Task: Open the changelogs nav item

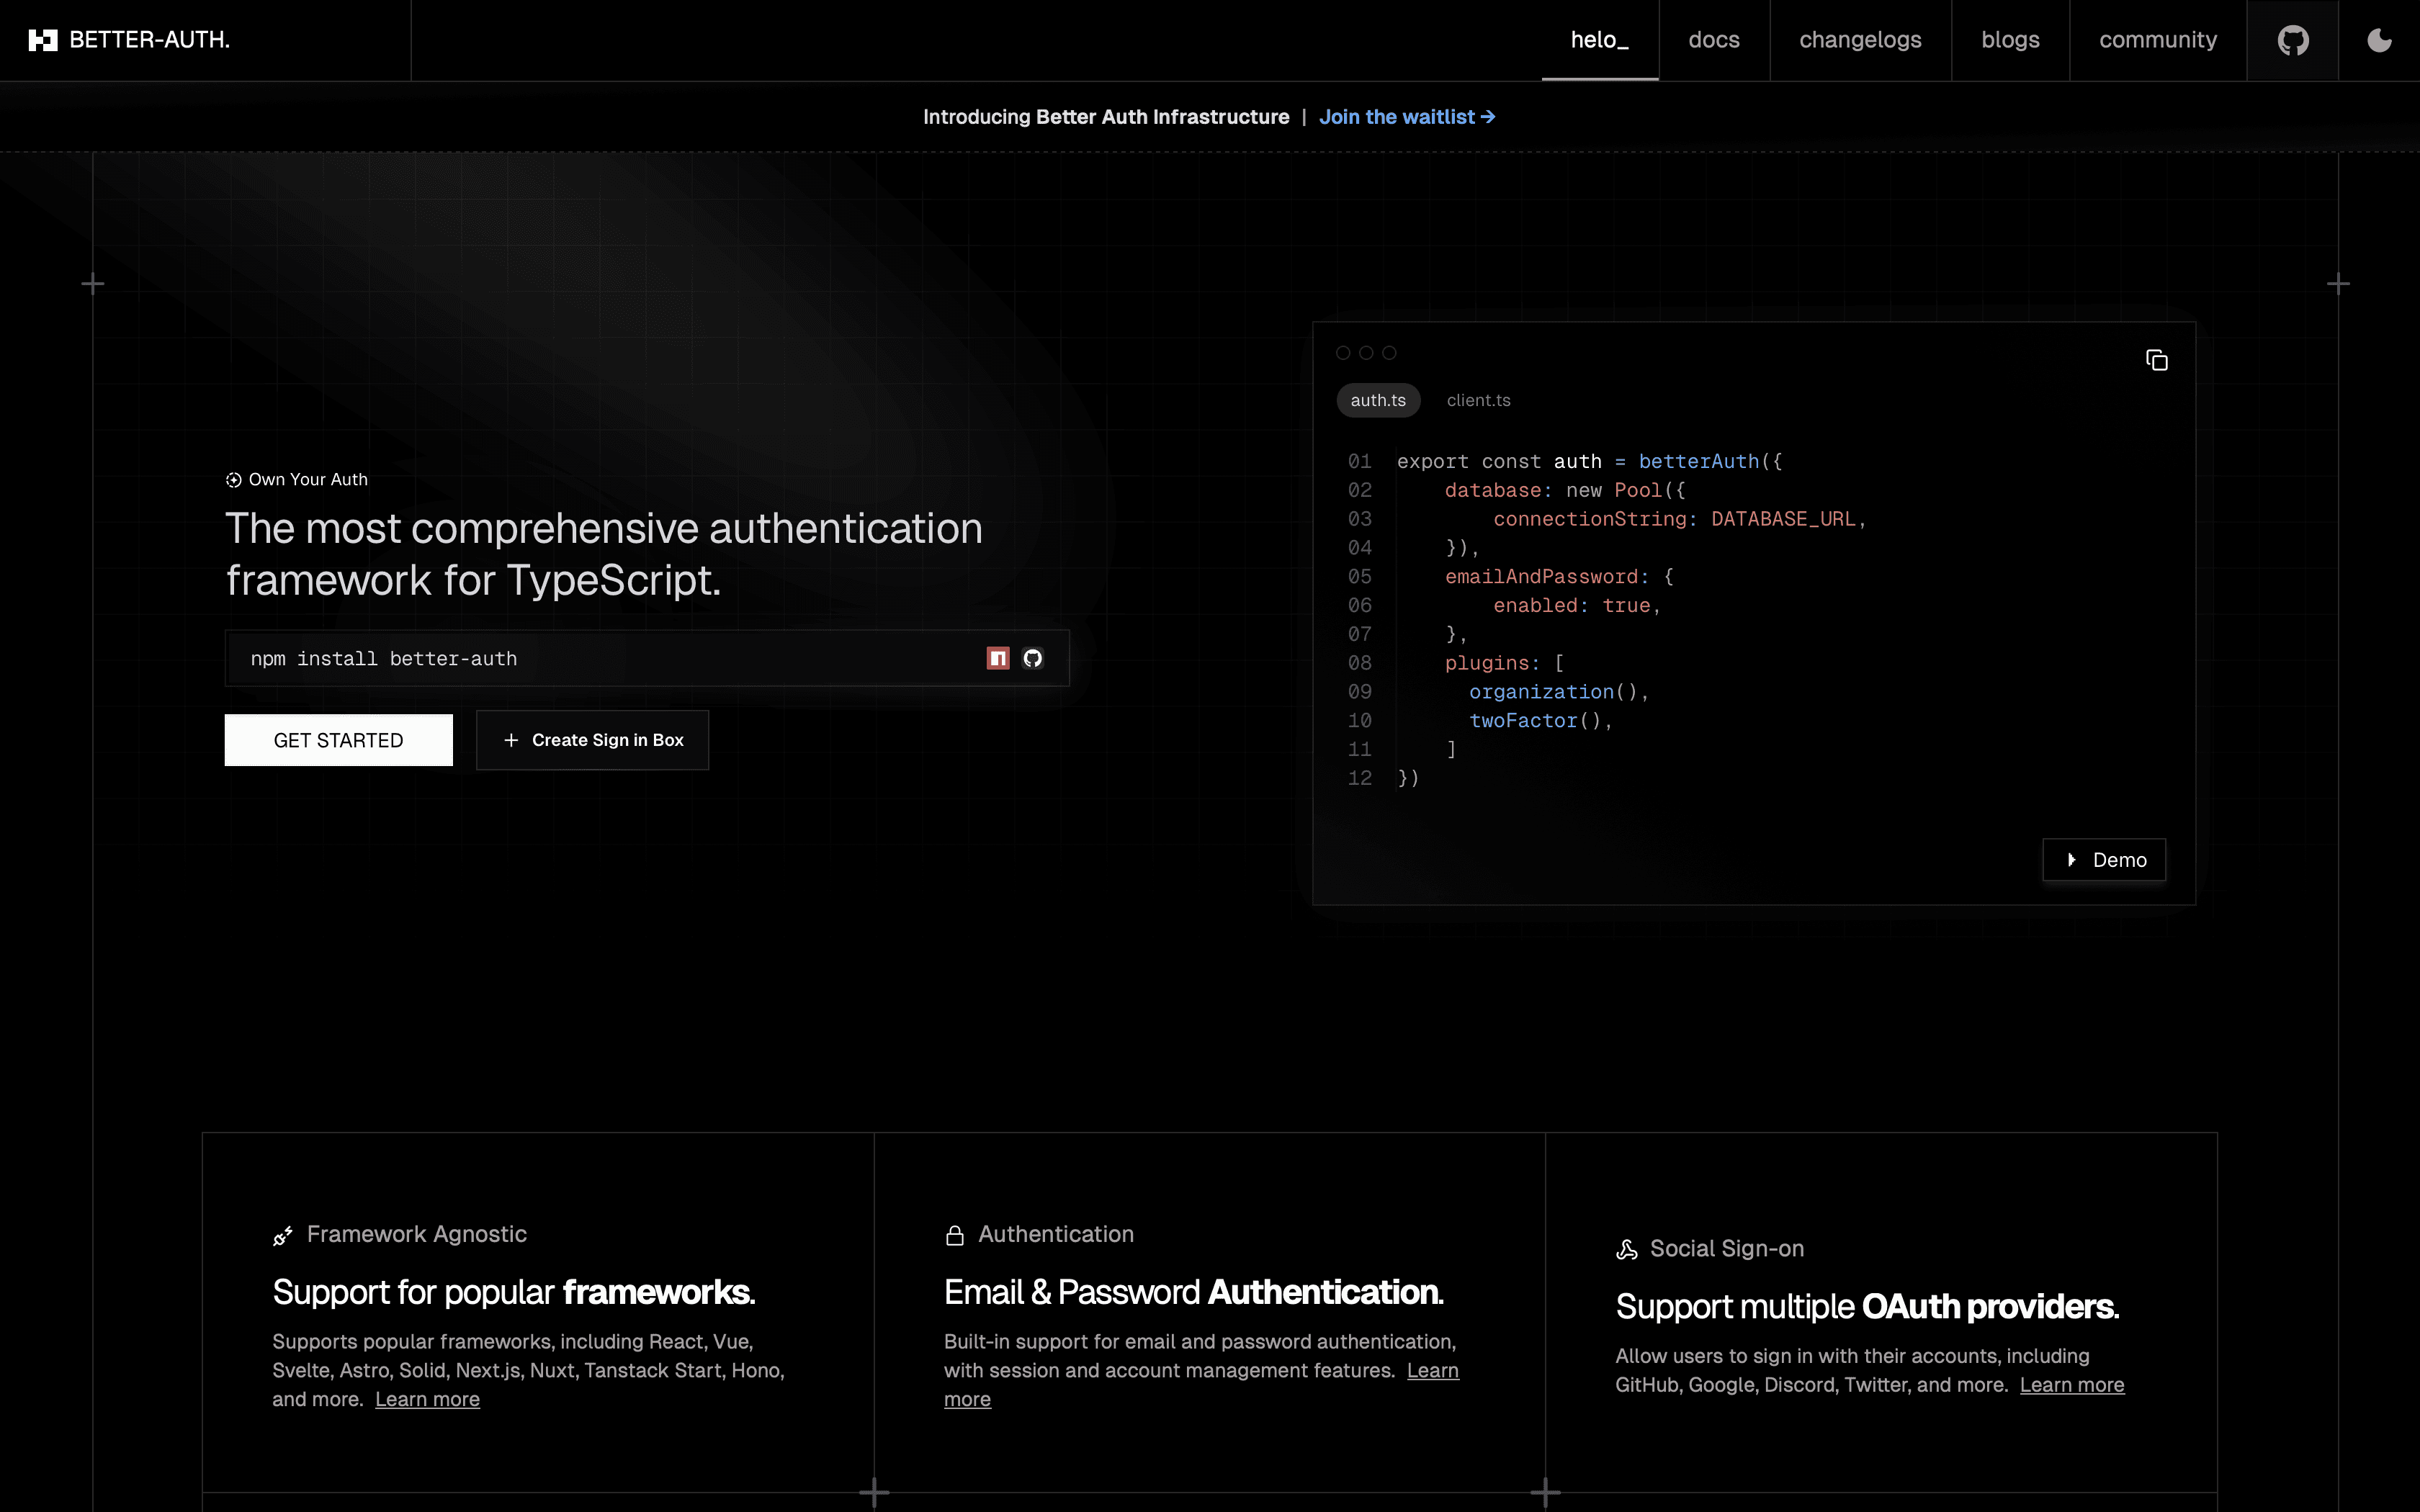Action: [x=1860, y=40]
